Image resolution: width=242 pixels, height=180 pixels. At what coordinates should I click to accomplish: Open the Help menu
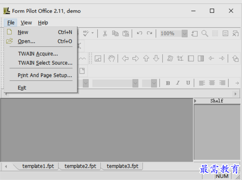click(x=43, y=23)
